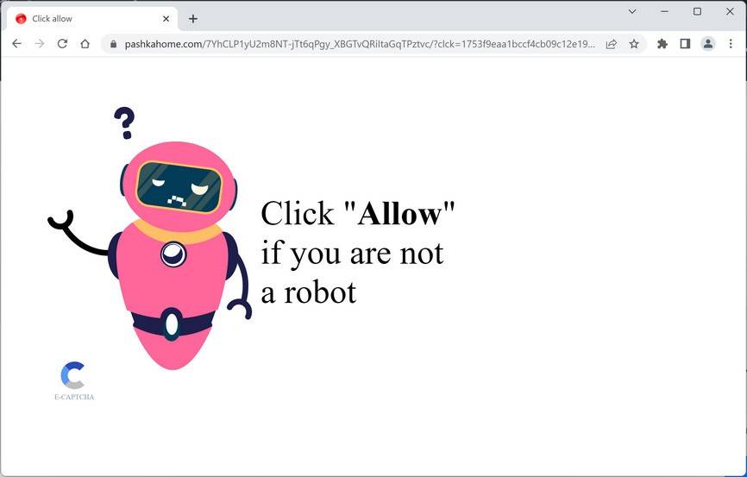
Task: Share this page using the share icon
Action: coord(612,44)
